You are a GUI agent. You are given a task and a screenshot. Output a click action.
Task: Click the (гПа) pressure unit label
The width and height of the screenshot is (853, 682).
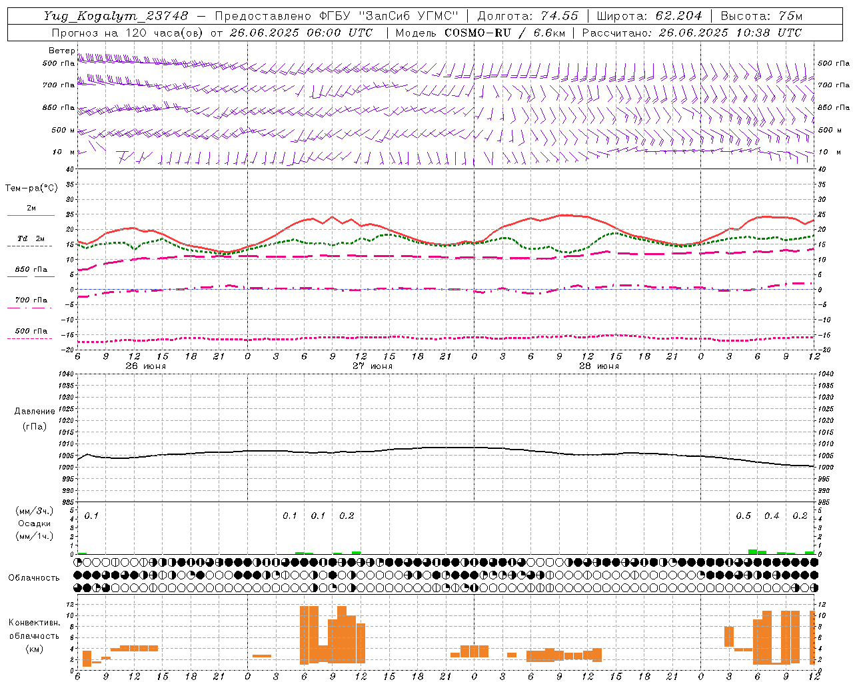[35, 427]
